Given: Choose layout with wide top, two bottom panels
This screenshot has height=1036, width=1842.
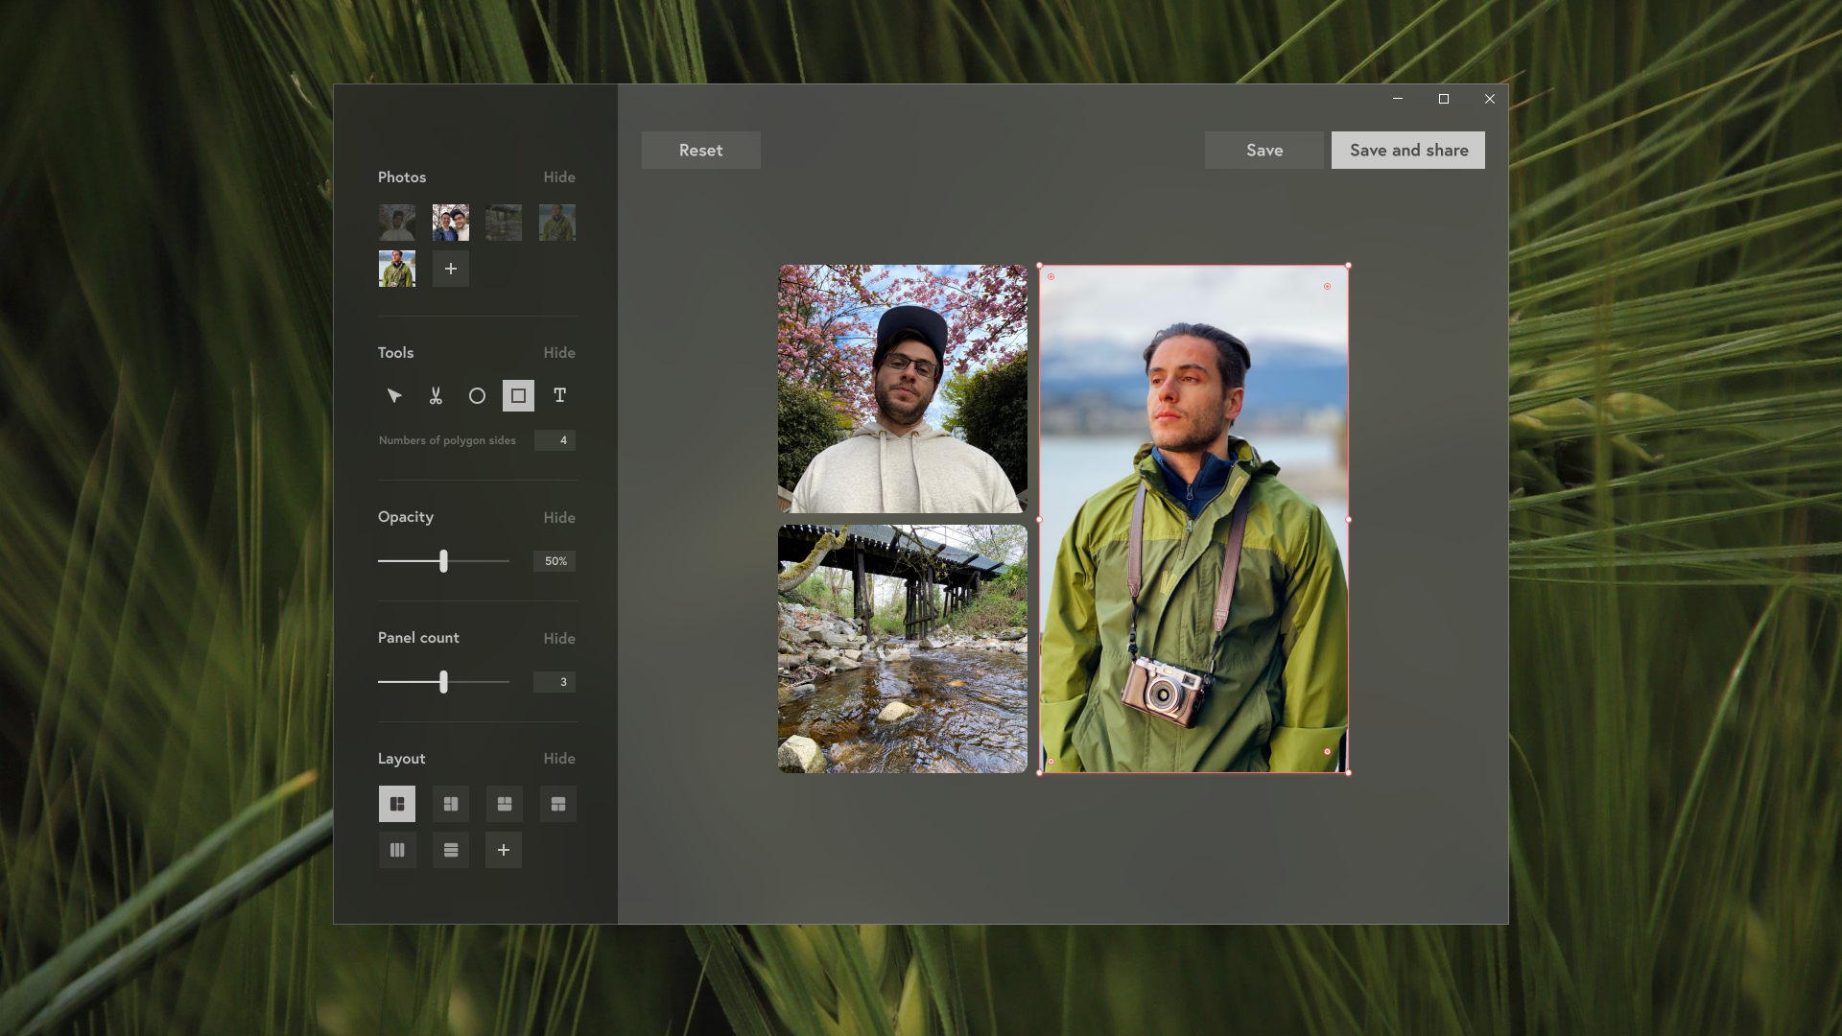Looking at the screenshot, I should point(558,804).
